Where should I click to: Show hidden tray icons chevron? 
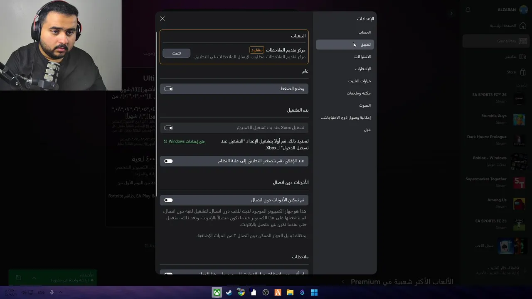(x=61, y=292)
